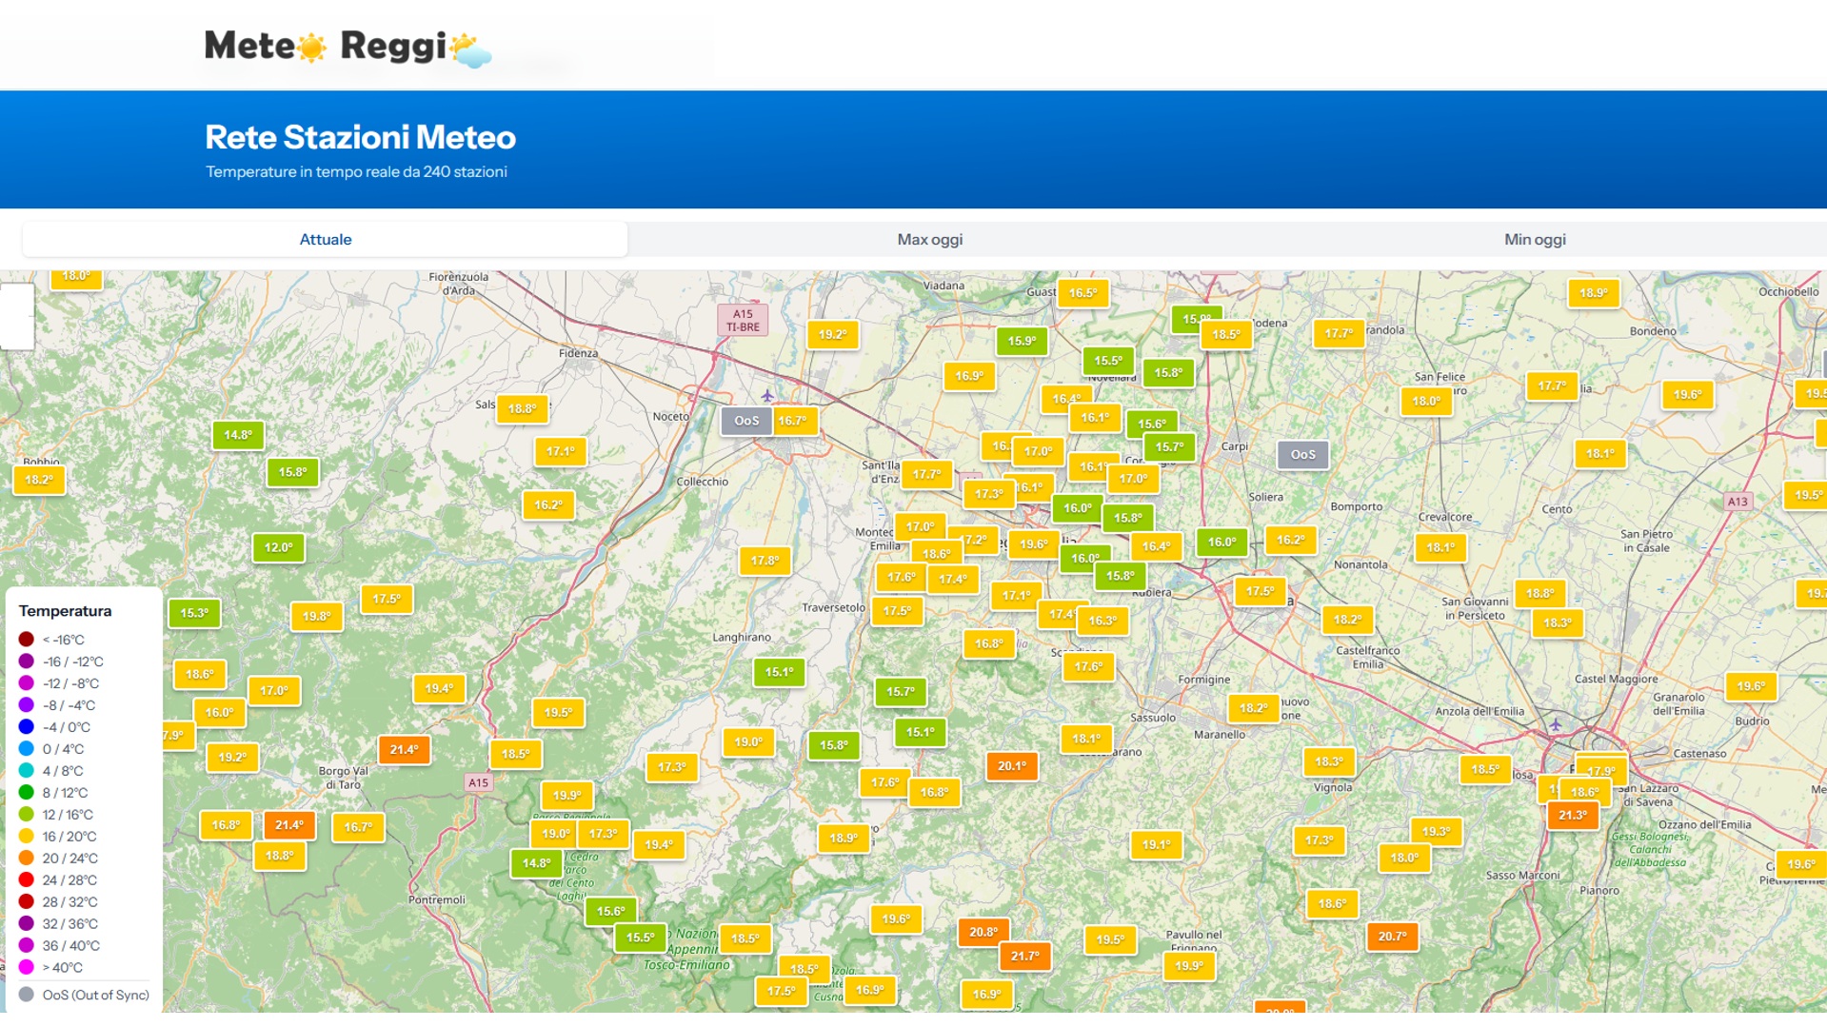This screenshot has width=1827, height=1027.
Task: Click the Meteo Reggio logo
Action: (348, 47)
